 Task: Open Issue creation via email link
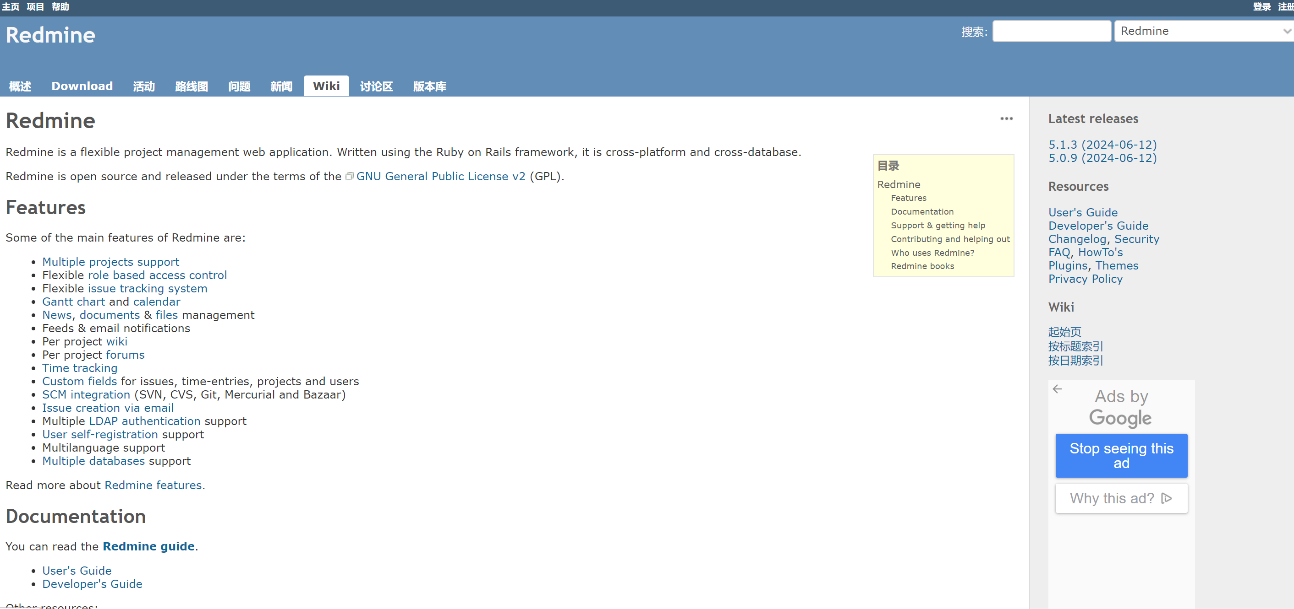tap(108, 408)
